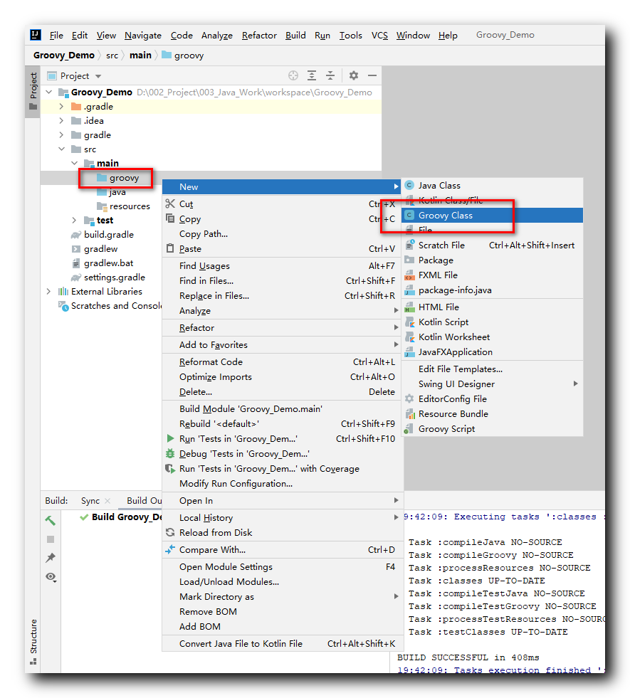The image size is (630, 698).
Task: Expand the test folder
Action: (74, 220)
